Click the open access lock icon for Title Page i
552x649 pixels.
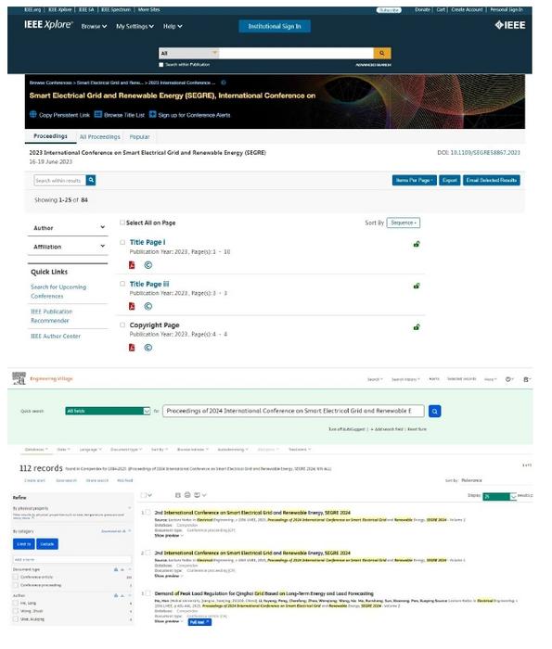(417, 244)
